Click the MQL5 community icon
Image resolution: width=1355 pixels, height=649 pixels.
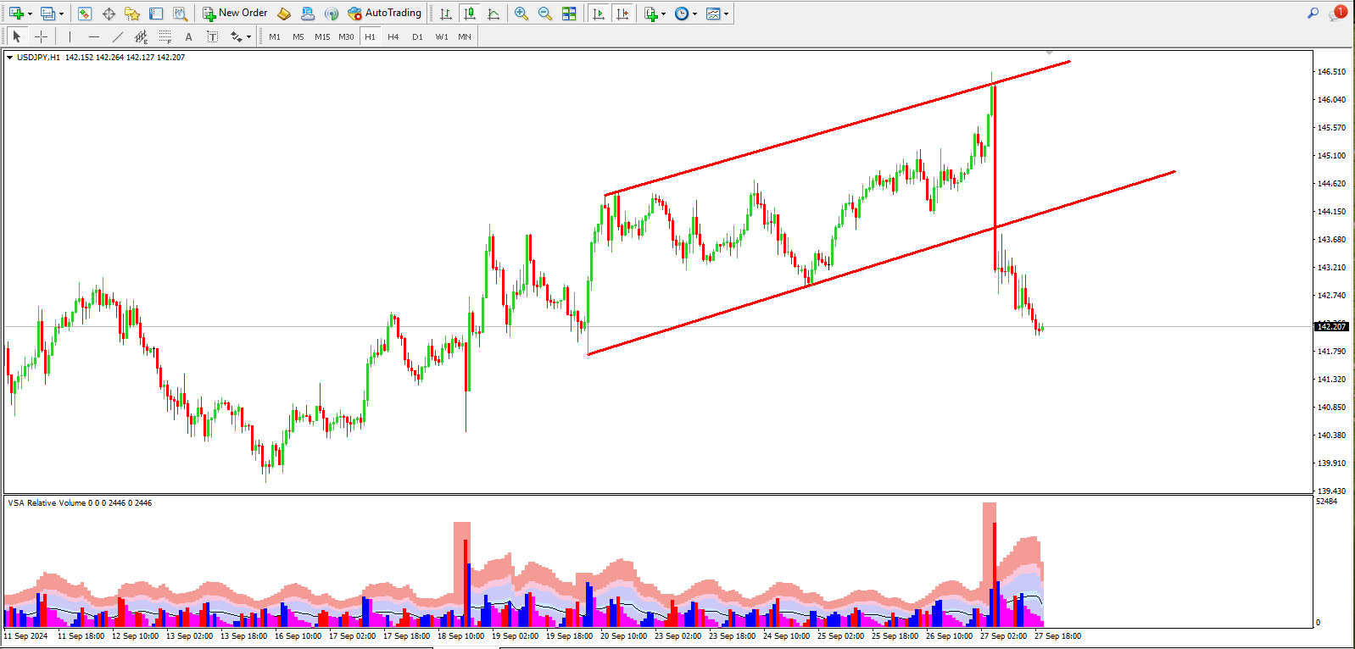point(308,14)
